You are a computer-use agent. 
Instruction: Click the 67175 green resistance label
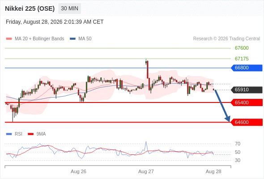pyautogui.click(x=242, y=59)
